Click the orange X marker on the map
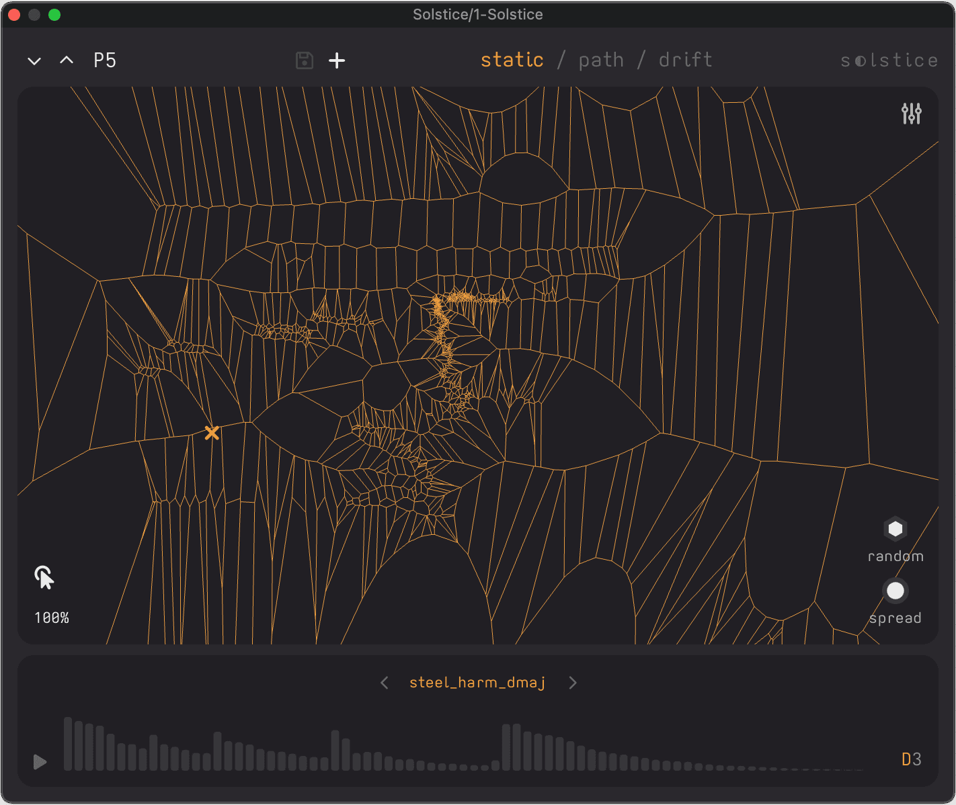The image size is (956, 805). click(212, 433)
